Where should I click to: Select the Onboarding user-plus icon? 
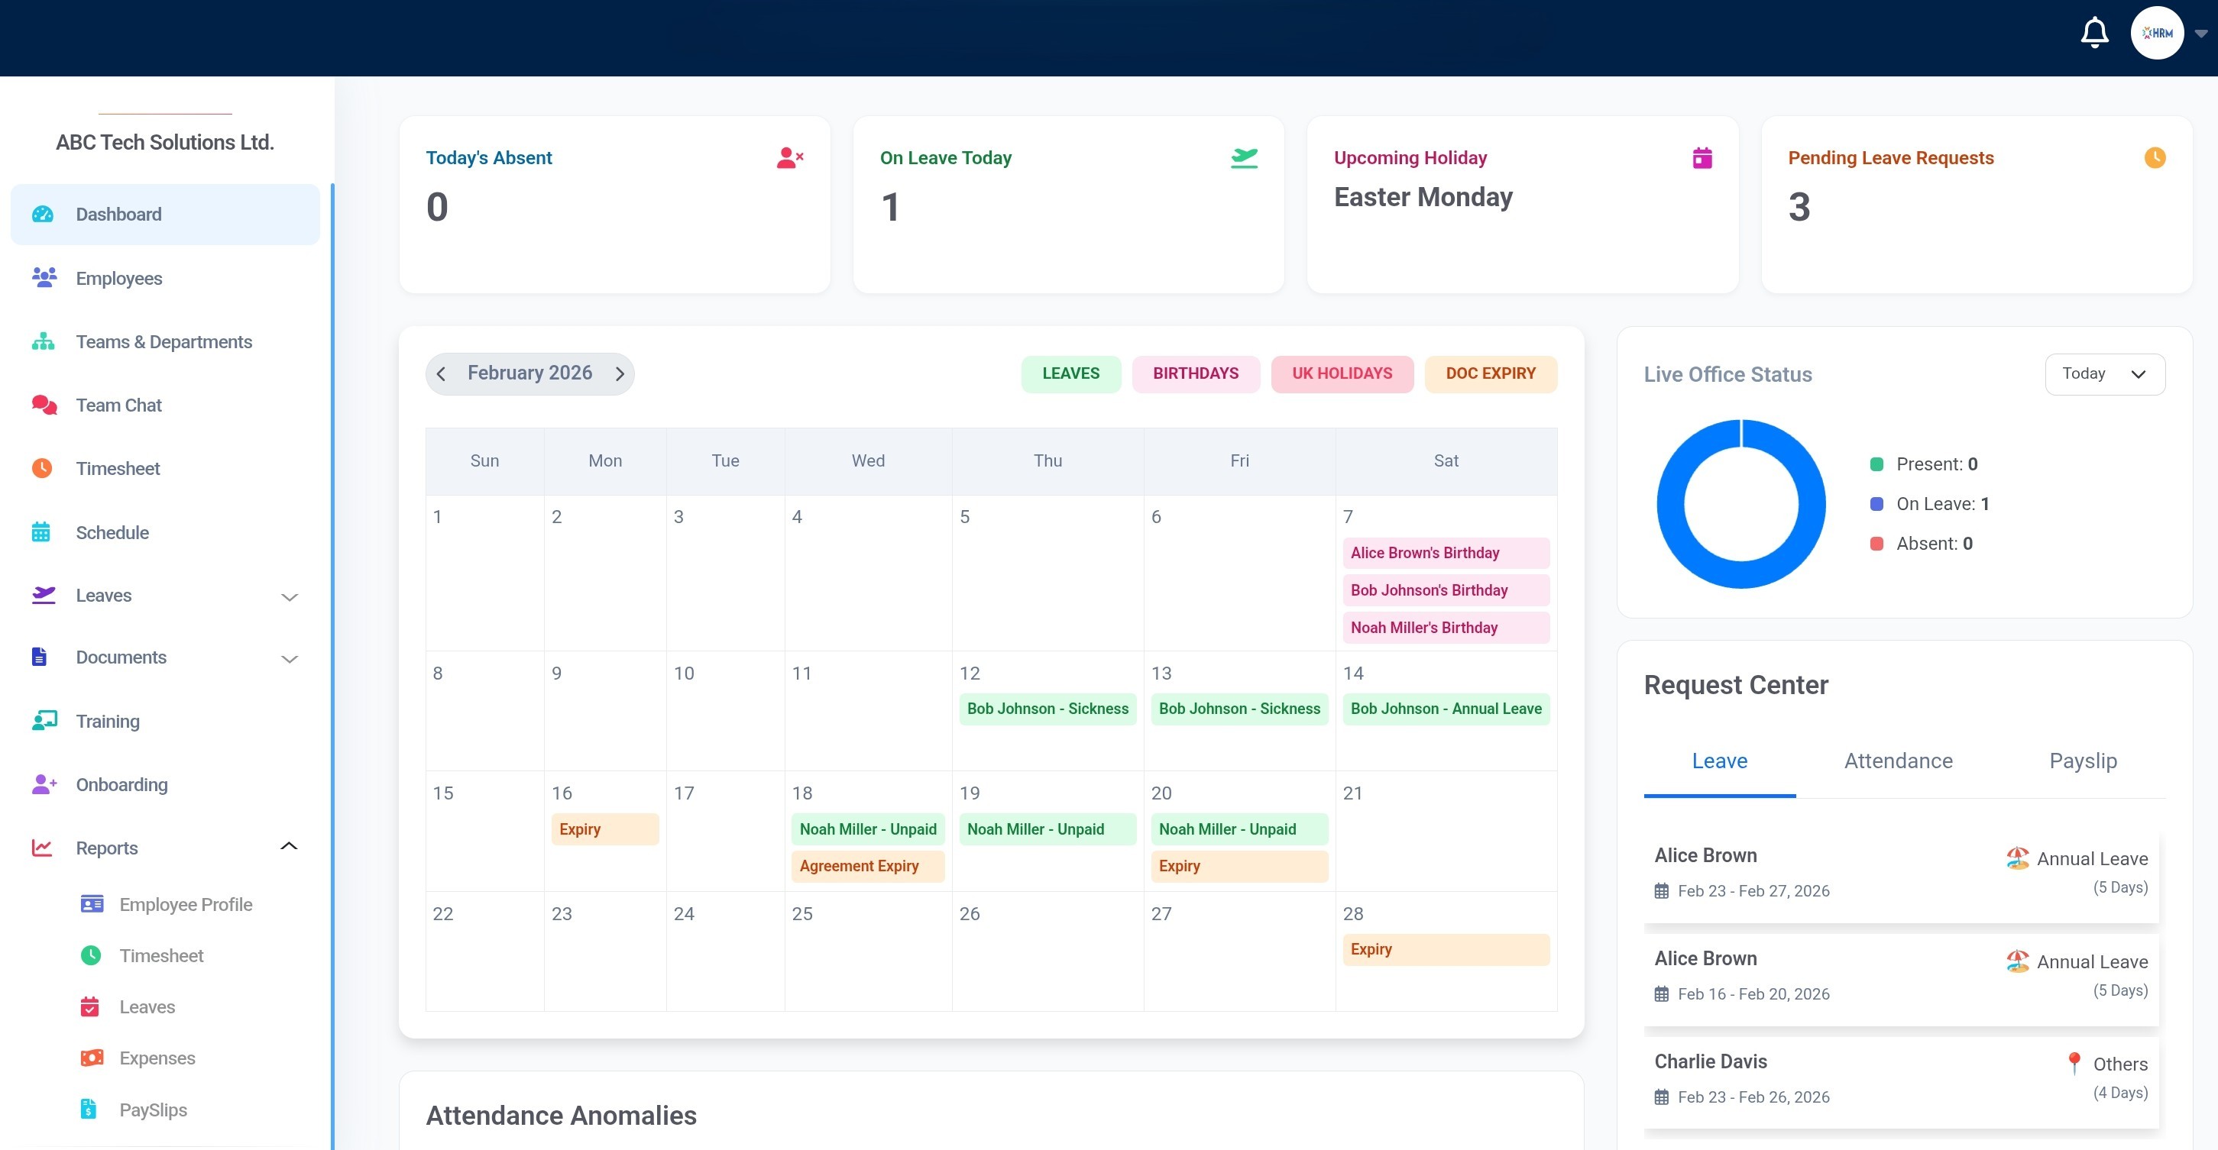click(43, 784)
